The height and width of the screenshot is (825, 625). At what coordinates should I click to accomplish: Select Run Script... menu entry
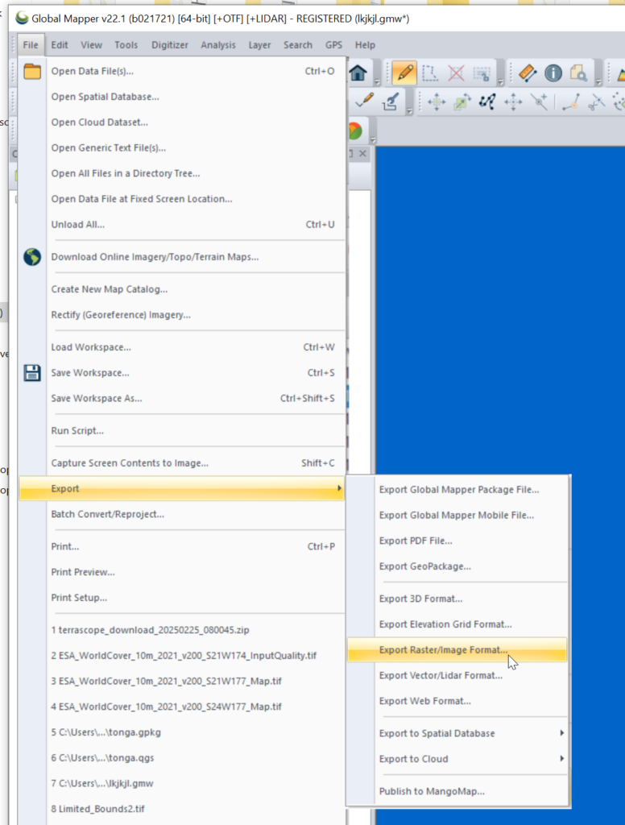pos(182,430)
